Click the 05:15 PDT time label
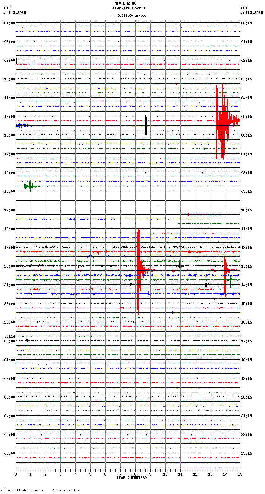The width and height of the screenshot is (265, 494). point(247,117)
